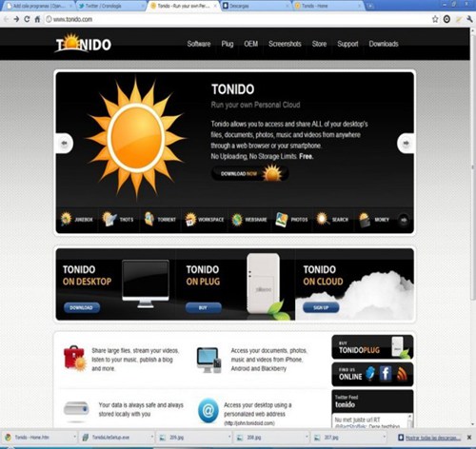This screenshot has width=476, height=449.
Task: Open the downloaded 209.jpg item
Action: tap(194, 438)
